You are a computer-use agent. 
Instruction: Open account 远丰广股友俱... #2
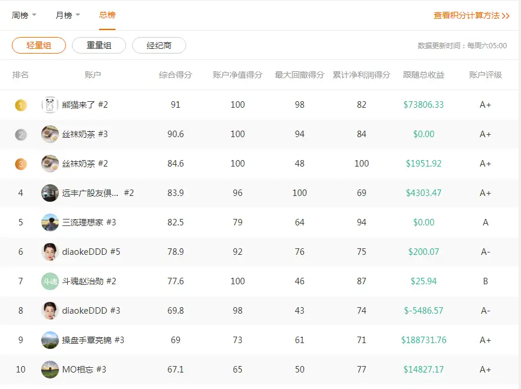tap(98, 193)
